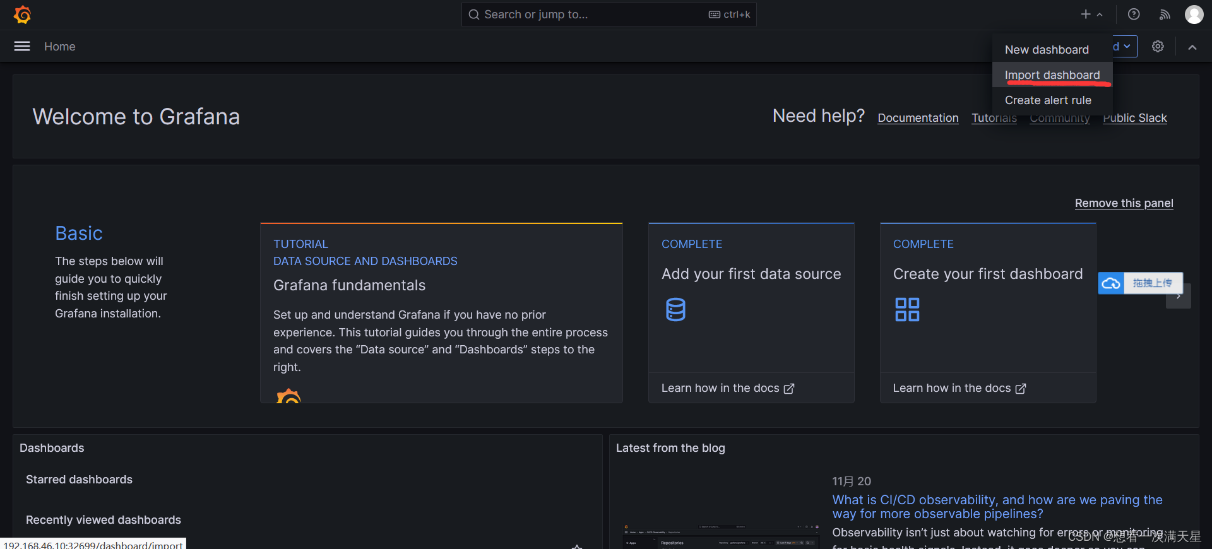1212x549 pixels.
Task: Open the Tutorials link
Action: tap(994, 118)
